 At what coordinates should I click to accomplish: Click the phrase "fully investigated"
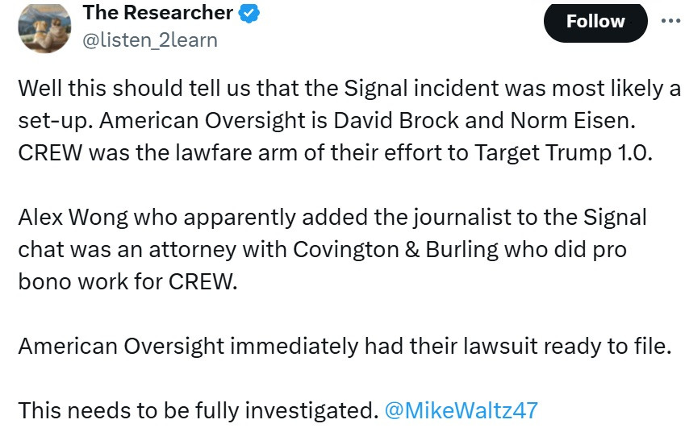click(296, 409)
